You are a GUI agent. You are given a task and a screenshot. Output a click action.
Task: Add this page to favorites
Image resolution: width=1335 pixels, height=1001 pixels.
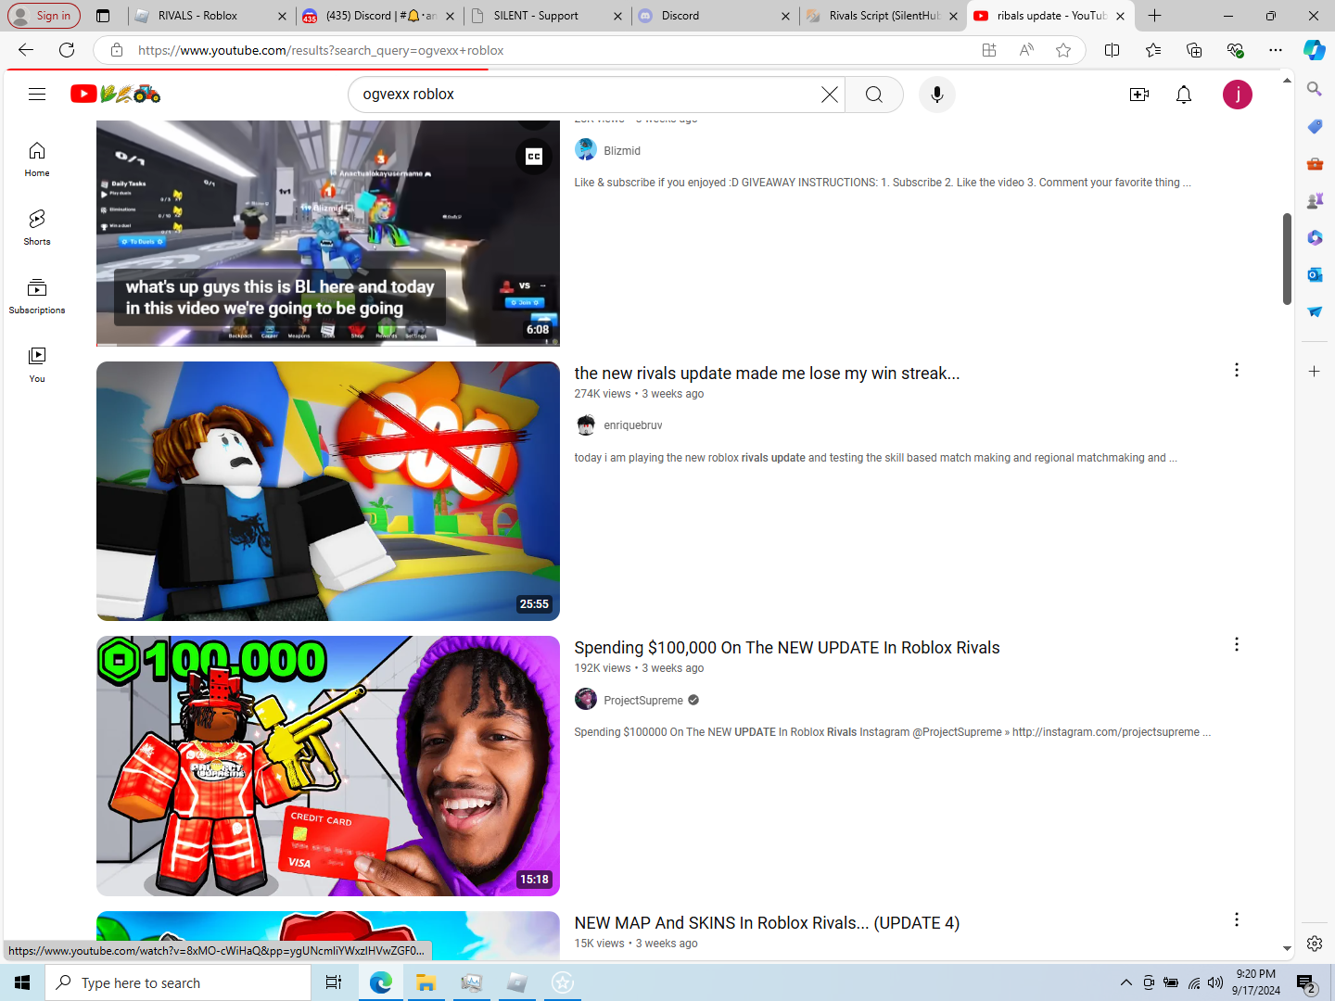click(x=1063, y=50)
